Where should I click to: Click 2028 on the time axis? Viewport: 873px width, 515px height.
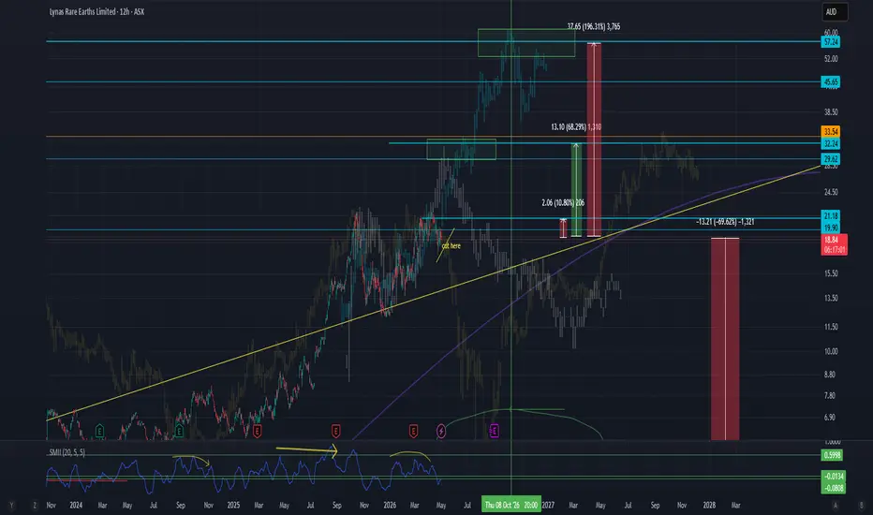[x=709, y=505]
